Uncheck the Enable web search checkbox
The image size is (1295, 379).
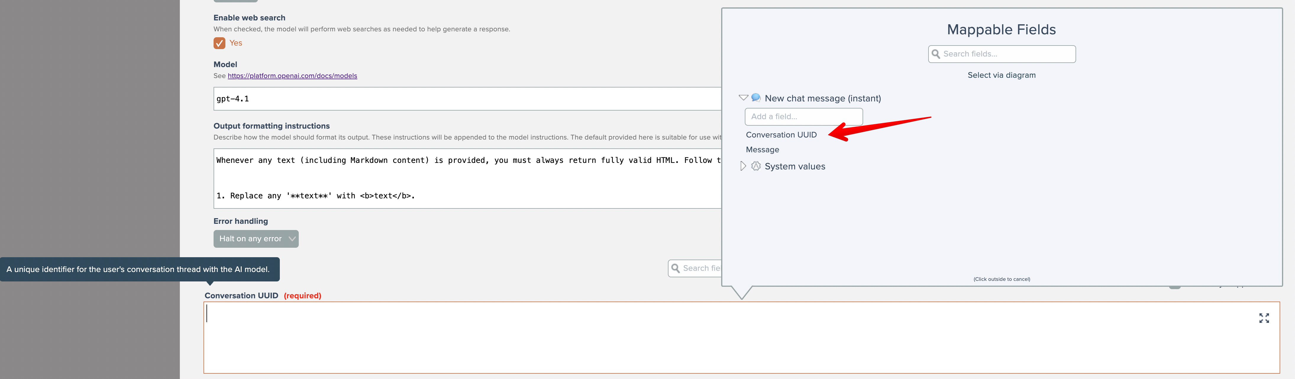219,43
